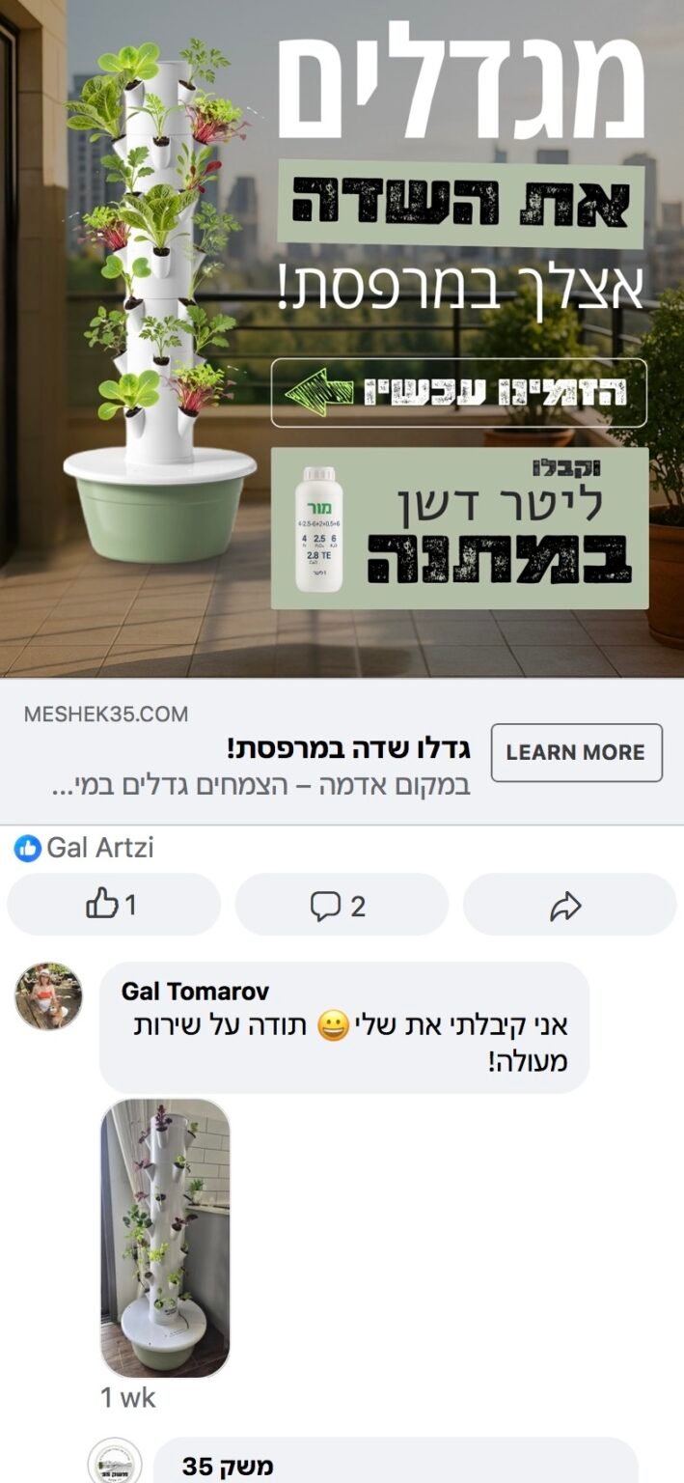684x1483 pixels.
Task: Click the Learn More button
Action: (x=576, y=752)
